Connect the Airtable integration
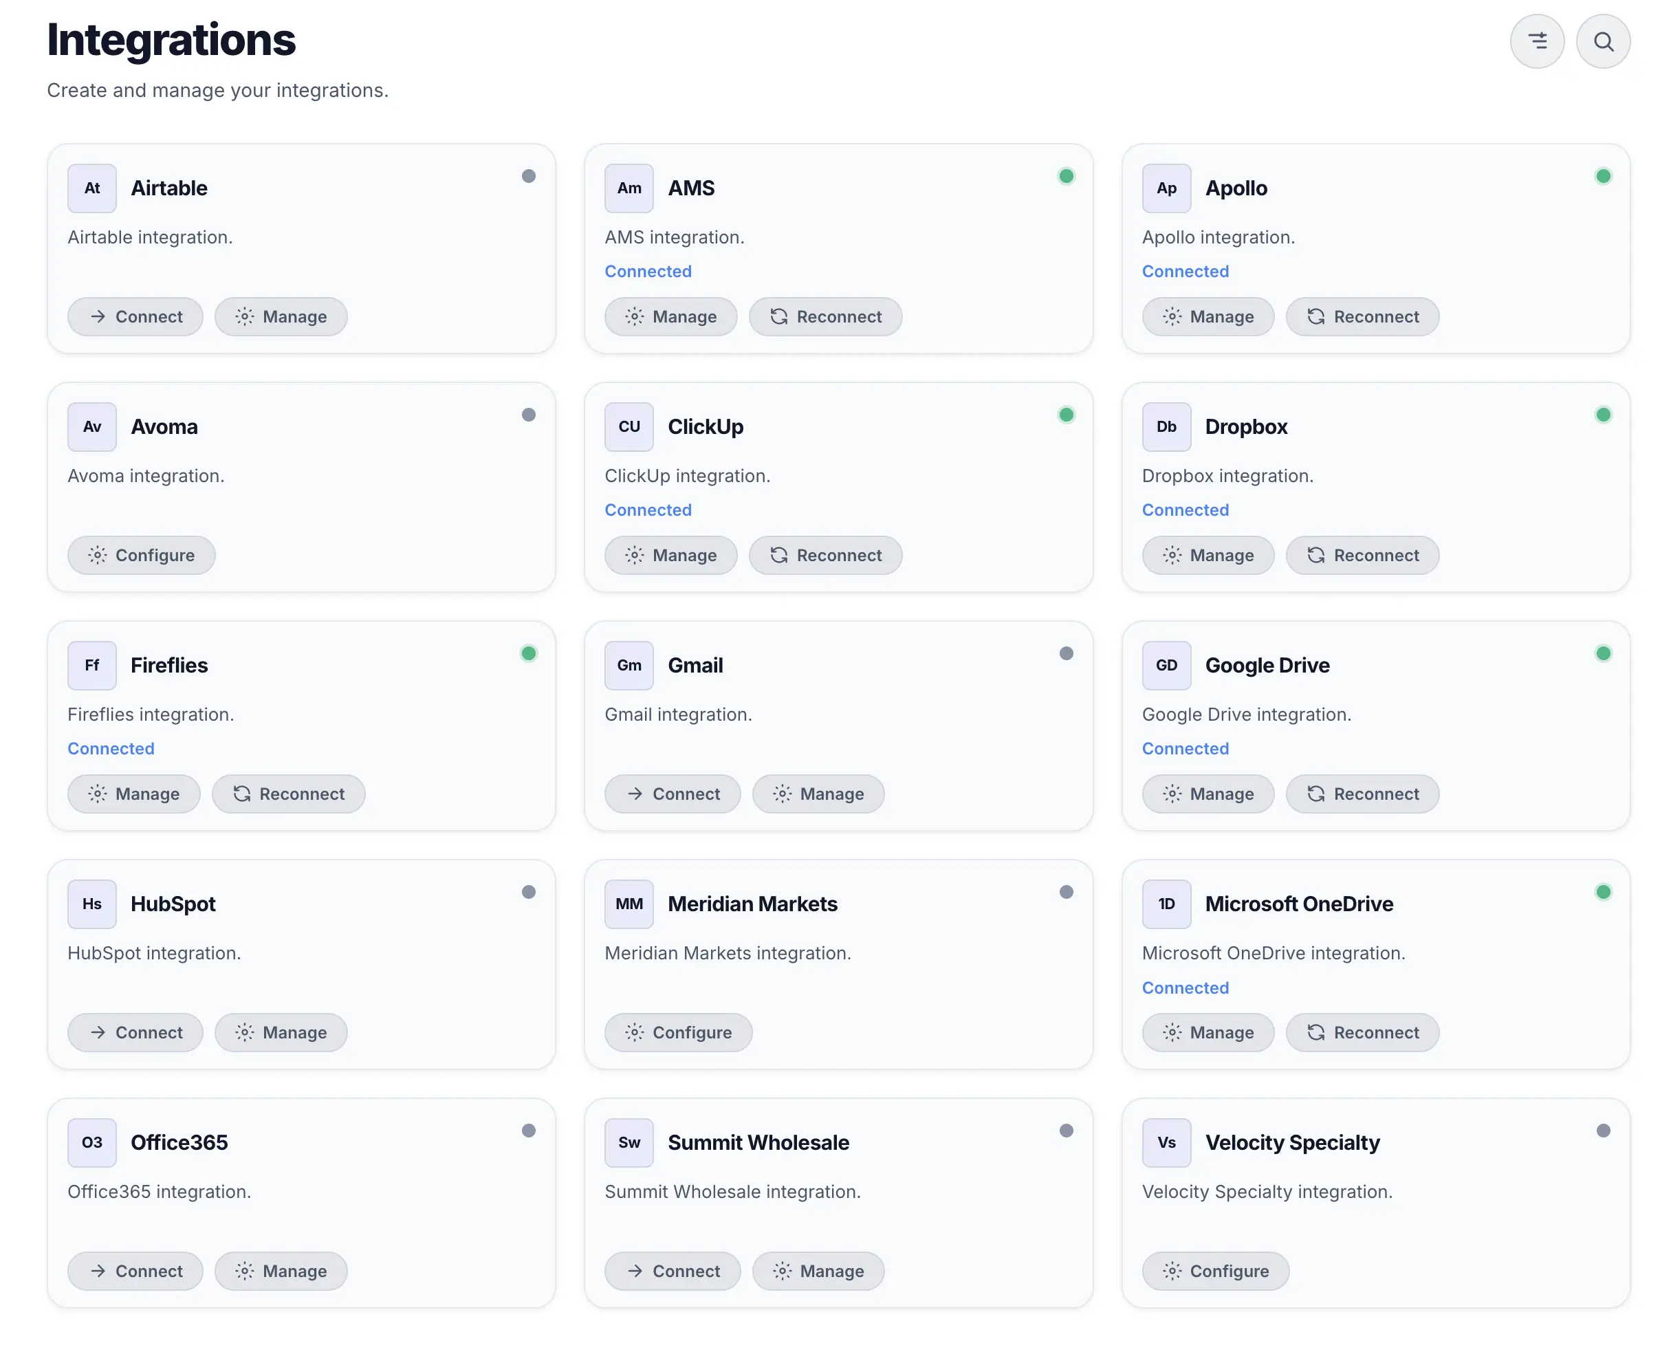The height and width of the screenshot is (1352, 1671). [135, 316]
